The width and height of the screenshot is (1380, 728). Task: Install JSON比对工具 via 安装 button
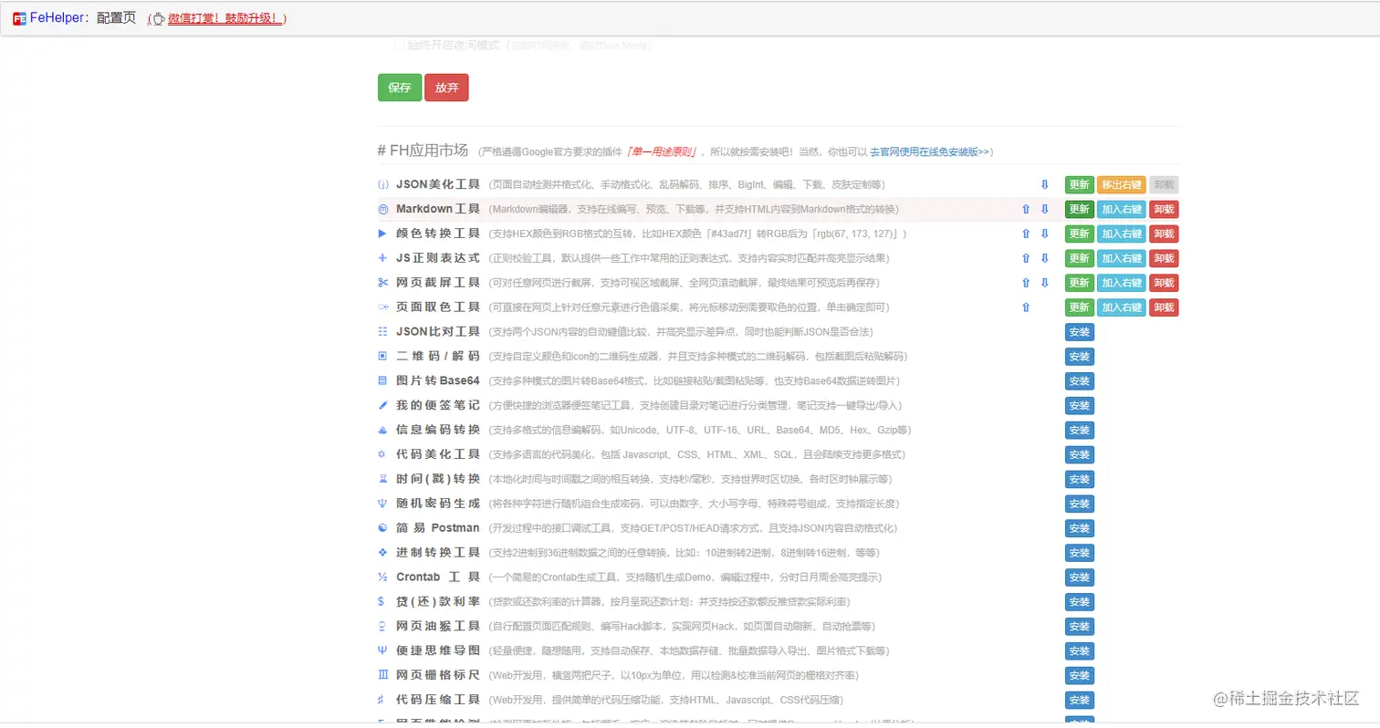tap(1079, 332)
